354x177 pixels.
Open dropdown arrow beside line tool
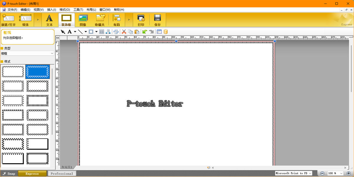(x=86, y=32)
